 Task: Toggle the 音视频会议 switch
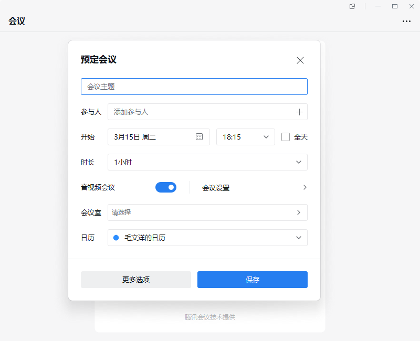point(166,187)
